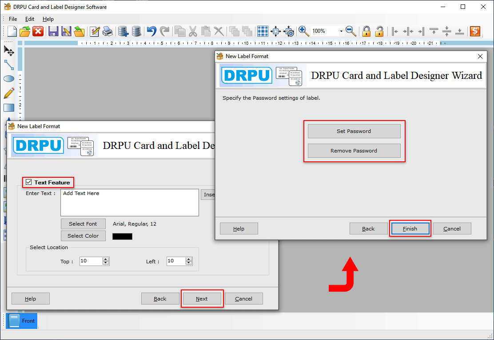494x340 pixels.
Task: Align objects to horizontal center icon
Action: coord(408,31)
